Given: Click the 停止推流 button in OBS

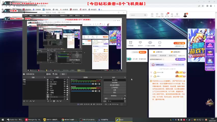Looking at the screenshot, I should [x=114, y=80].
